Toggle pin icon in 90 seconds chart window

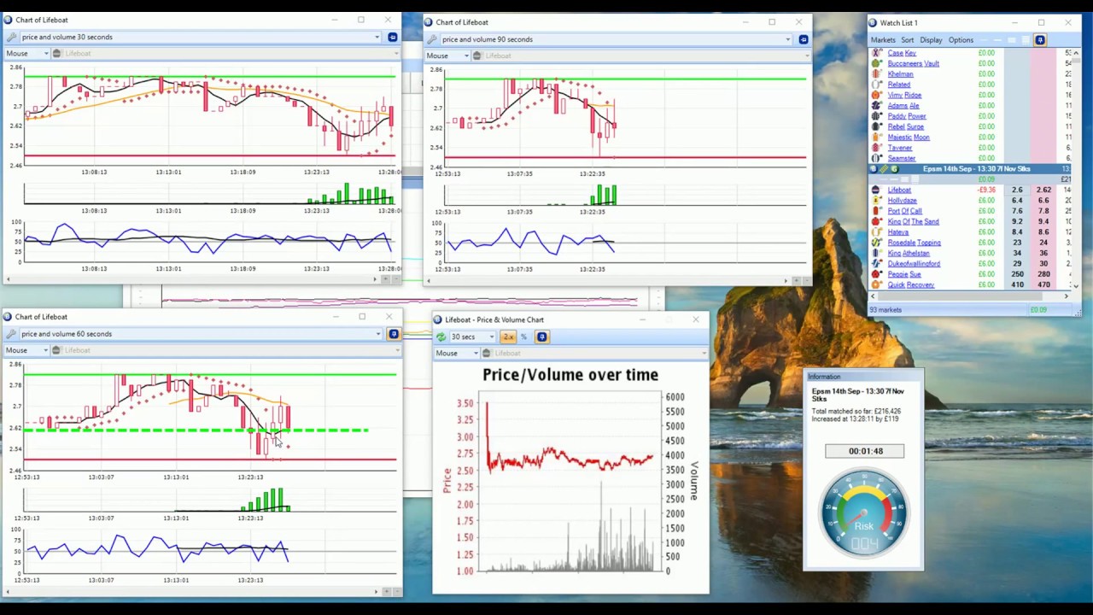point(804,39)
